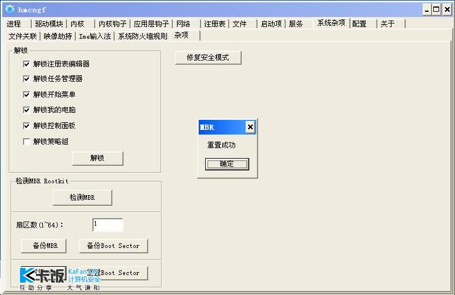The image size is (455, 295).
Task: Uncheck the 解锁开始菜单 checkbox
Action: 26,95
